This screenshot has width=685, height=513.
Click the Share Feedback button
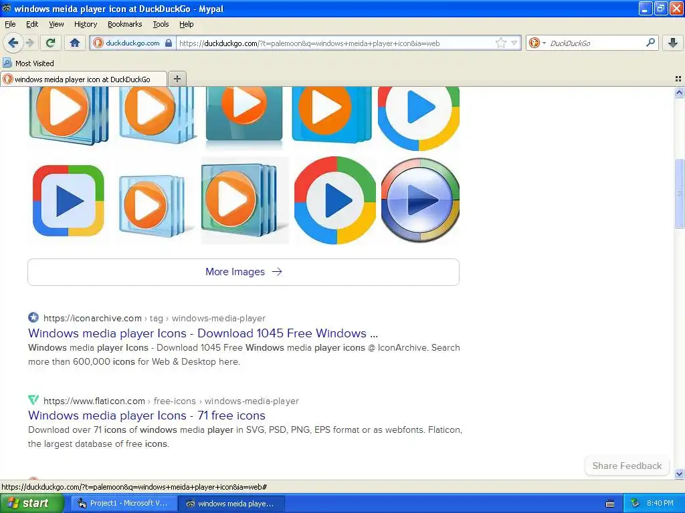click(x=627, y=466)
